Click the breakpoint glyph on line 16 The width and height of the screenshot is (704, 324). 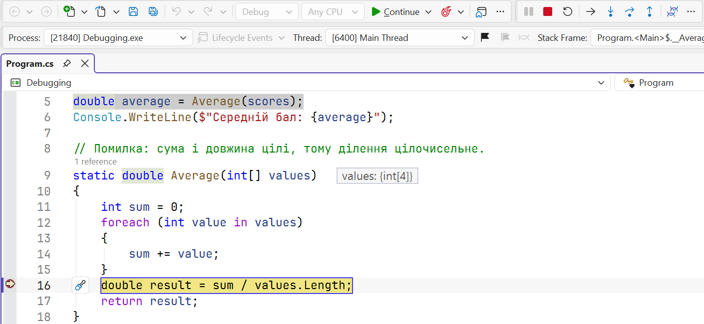9,284
